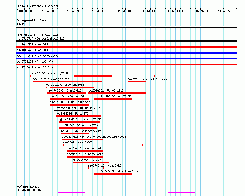Screen dimensions: 245x196
Task: Open nsv6029624 (Wu2021) variant label
Action: 89,160
